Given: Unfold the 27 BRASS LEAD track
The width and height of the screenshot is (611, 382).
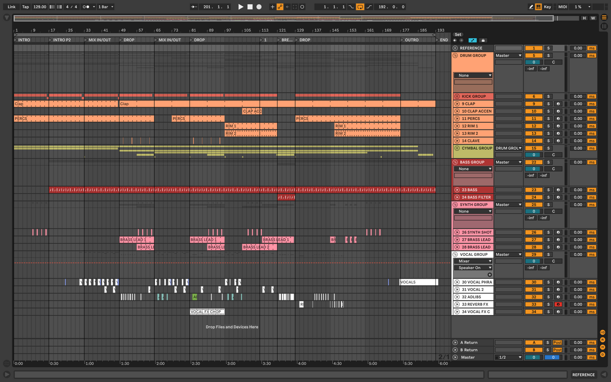Looking at the screenshot, I should 457,240.
